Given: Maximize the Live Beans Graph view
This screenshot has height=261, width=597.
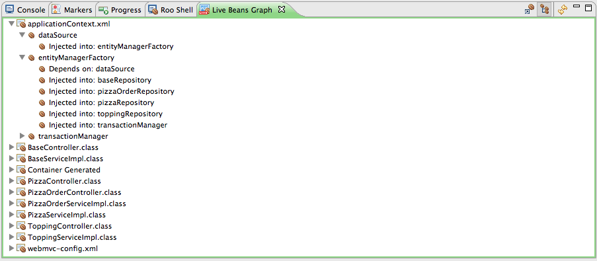Looking at the screenshot, I should click(x=588, y=8).
